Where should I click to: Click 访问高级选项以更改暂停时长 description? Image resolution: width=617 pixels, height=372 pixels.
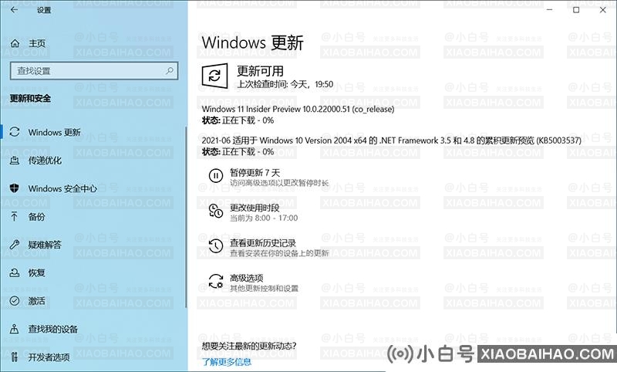pyautogui.click(x=279, y=183)
